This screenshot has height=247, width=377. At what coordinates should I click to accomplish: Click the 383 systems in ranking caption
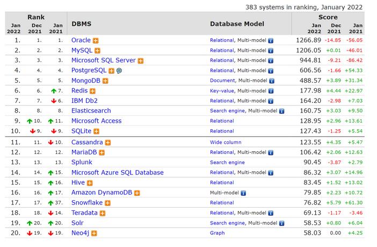coord(304,7)
